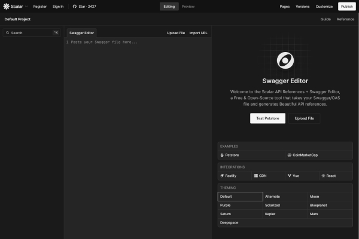The width and height of the screenshot is (359, 239).
Task: Open the CDN integration
Action: coord(268,176)
